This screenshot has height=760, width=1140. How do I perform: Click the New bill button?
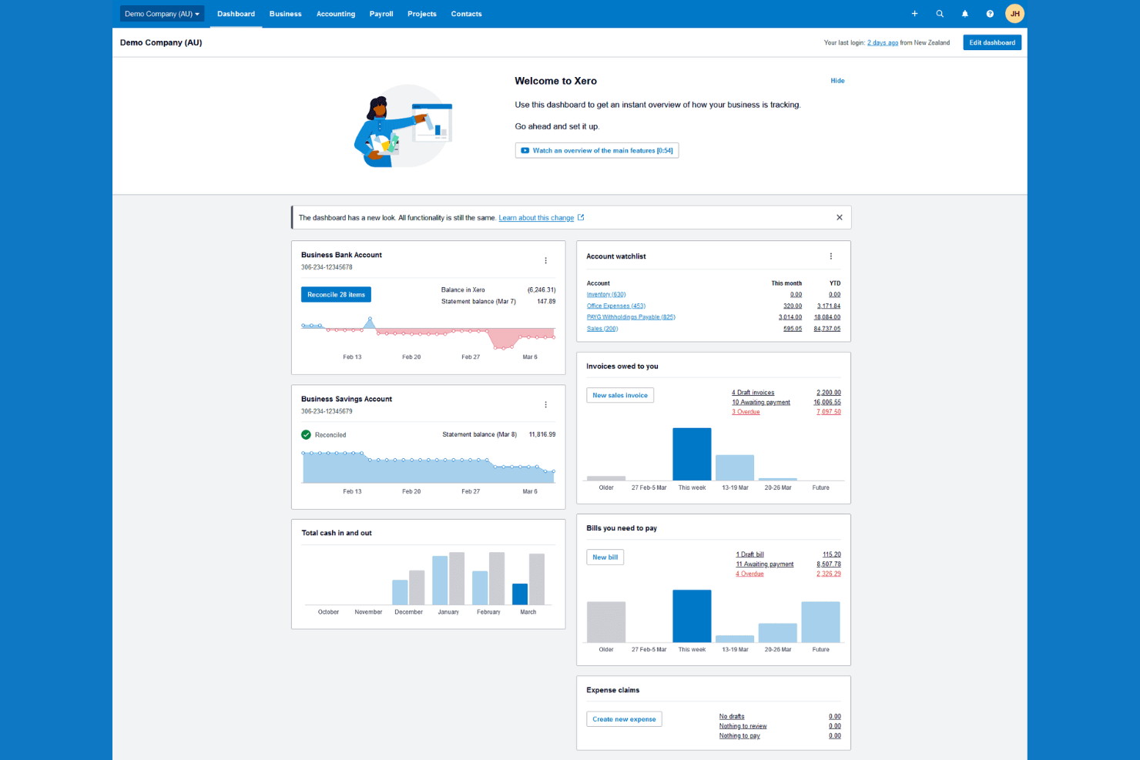[x=605, y=557]
